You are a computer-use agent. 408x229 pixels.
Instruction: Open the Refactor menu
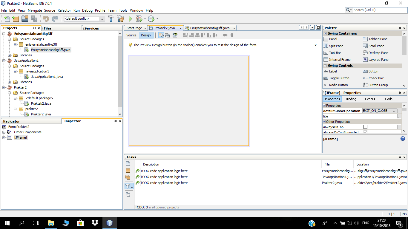point(64,10)
